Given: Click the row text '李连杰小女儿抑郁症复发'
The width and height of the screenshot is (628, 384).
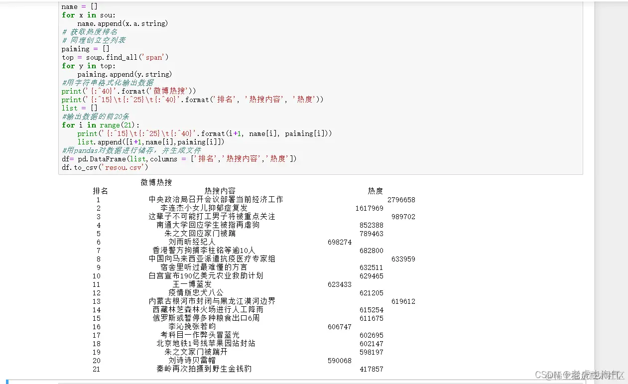Looking at the screenshot, I should pyautogui.click(x=204, y=208).
